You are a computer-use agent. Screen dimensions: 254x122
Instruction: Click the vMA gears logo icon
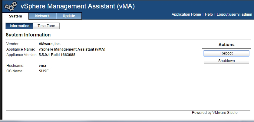[11, 6]
